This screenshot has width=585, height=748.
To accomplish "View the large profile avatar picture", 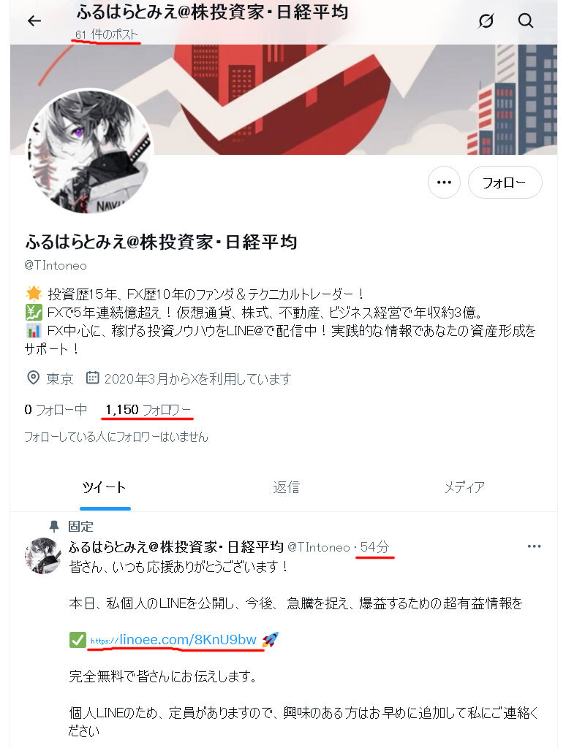I will tap(89, 151).
